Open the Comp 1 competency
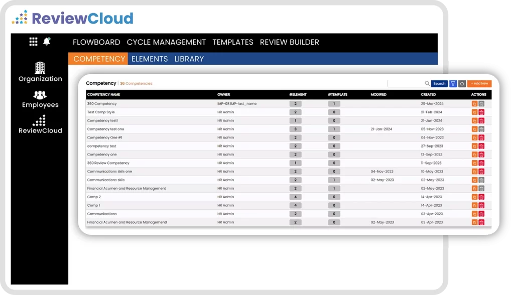The image size is (514, 295). click(x=93, y=206)
